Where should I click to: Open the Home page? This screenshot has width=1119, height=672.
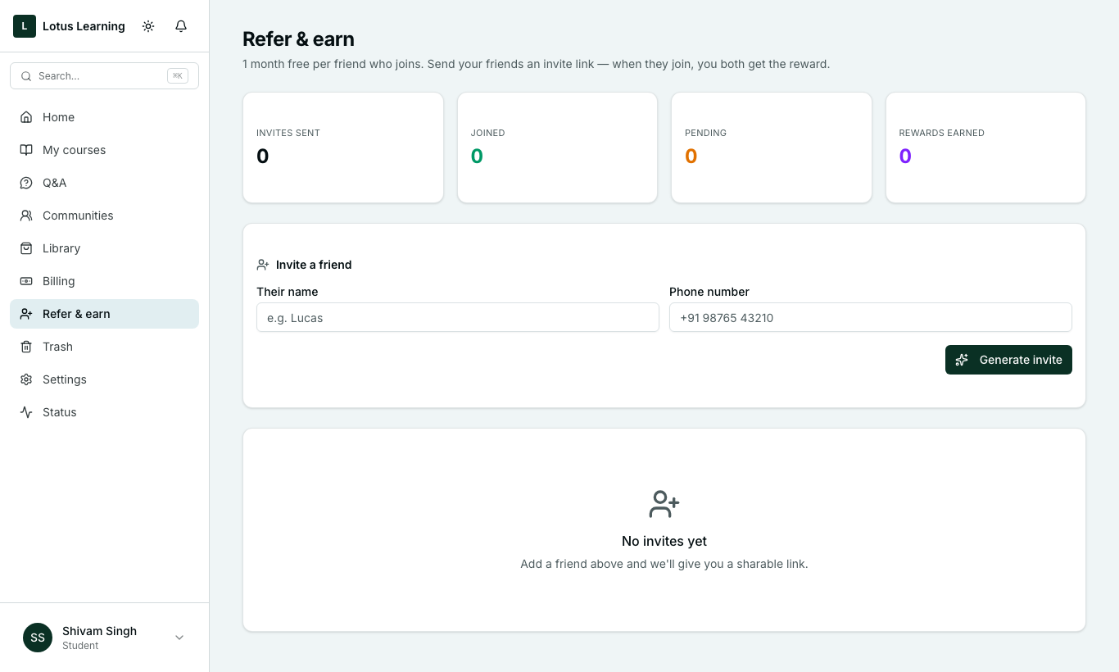[104, 117]
